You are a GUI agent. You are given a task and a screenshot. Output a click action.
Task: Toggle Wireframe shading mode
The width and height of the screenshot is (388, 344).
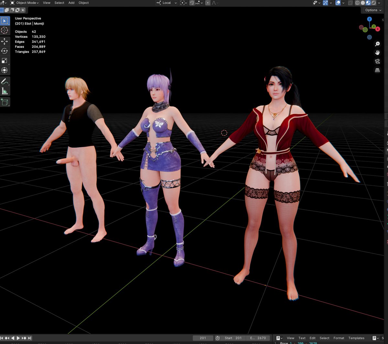357,3
